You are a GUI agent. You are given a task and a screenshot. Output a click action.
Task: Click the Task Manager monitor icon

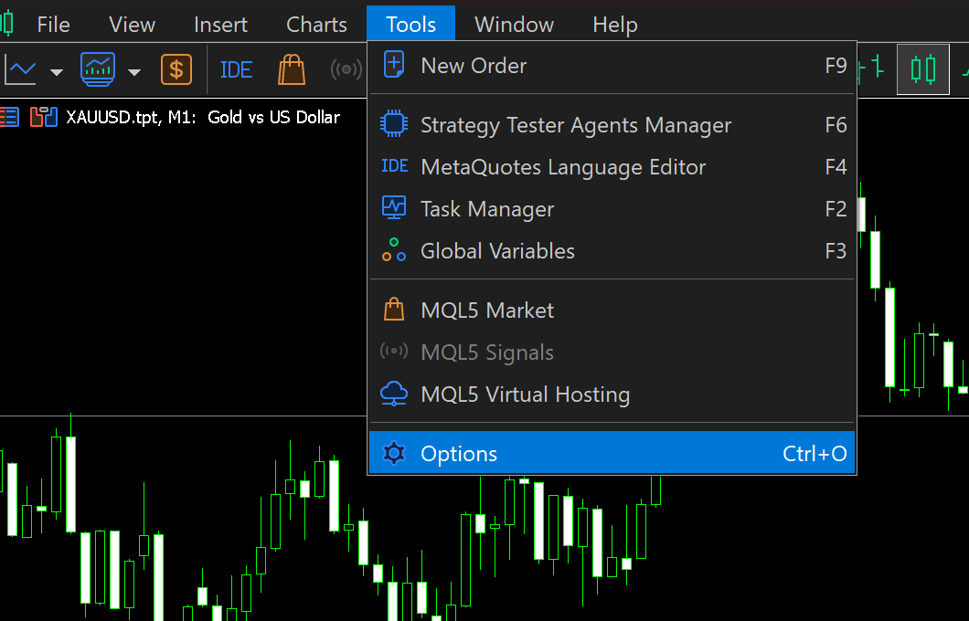394,207
